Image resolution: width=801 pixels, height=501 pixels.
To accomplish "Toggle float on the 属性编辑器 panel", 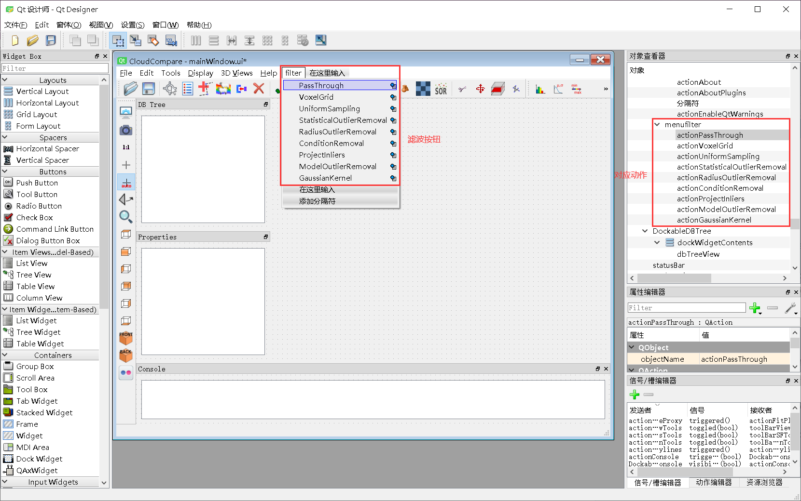I will tap(788, 292).
